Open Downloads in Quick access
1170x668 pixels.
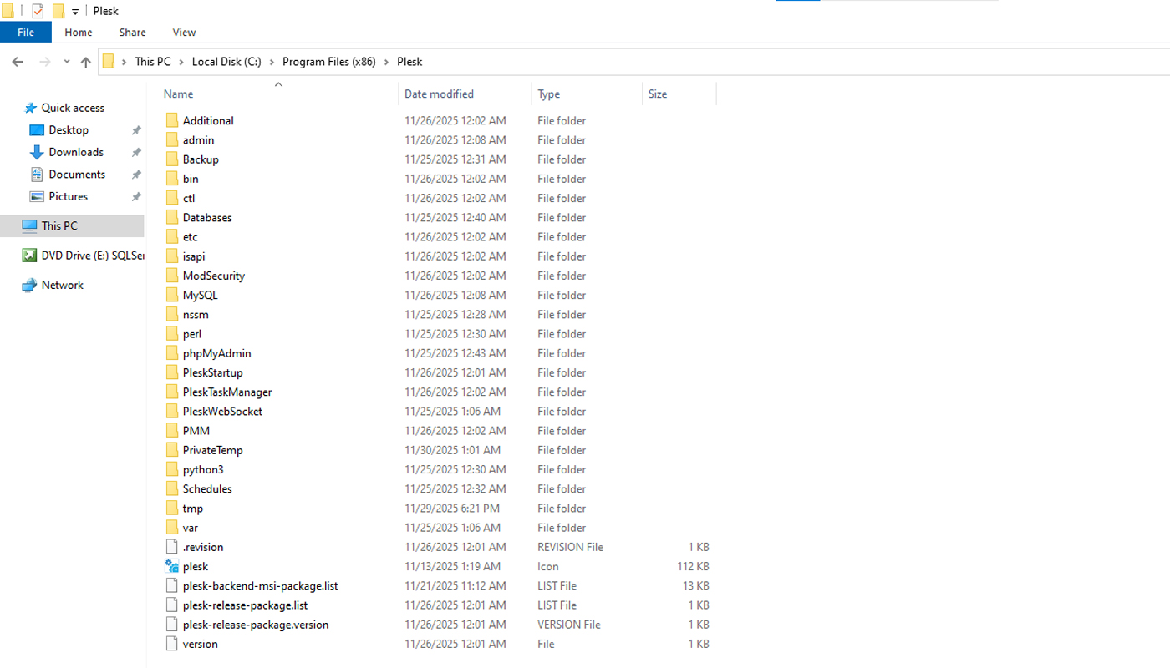pyautogui.click(x=75, y=152)
